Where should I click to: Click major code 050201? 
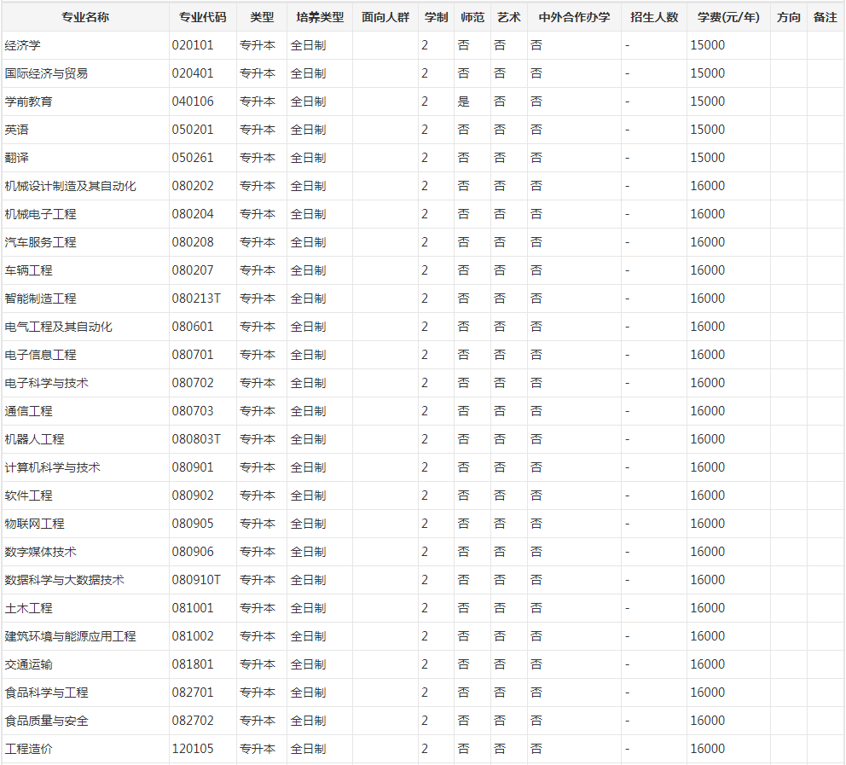click(193, 130)
